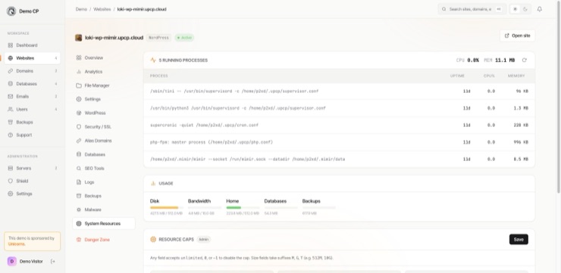The height and width of the screenshot is (273, 561).
Task: Focus the search sites and domains field
Action: click(472, 9)
